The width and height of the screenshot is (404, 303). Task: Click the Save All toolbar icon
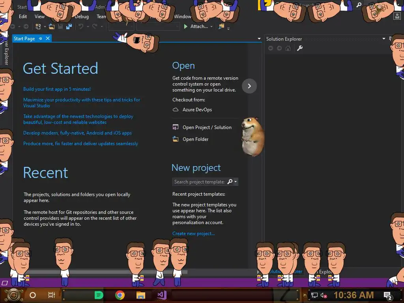click(69, 26)
